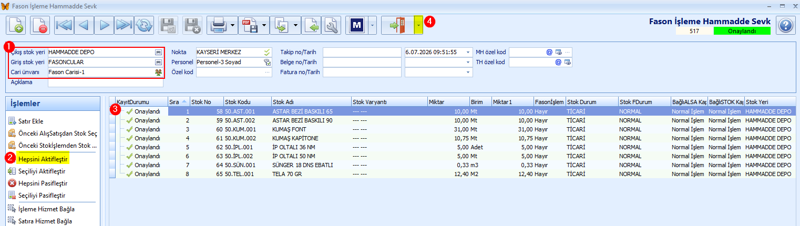Open the PDF export dropdown arrow

click(x=264, y=25)
